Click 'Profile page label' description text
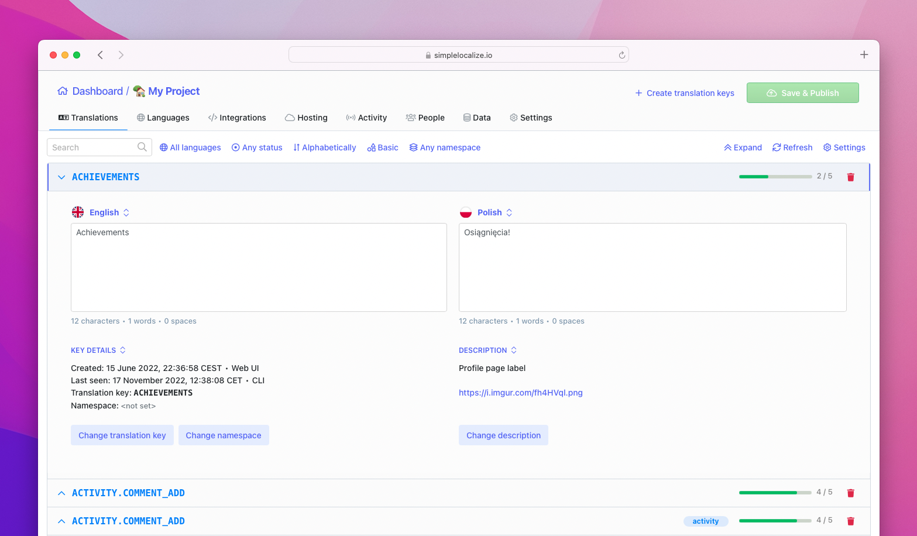The image size is (917, 536). pyautogui.click(x=492, y=368)
